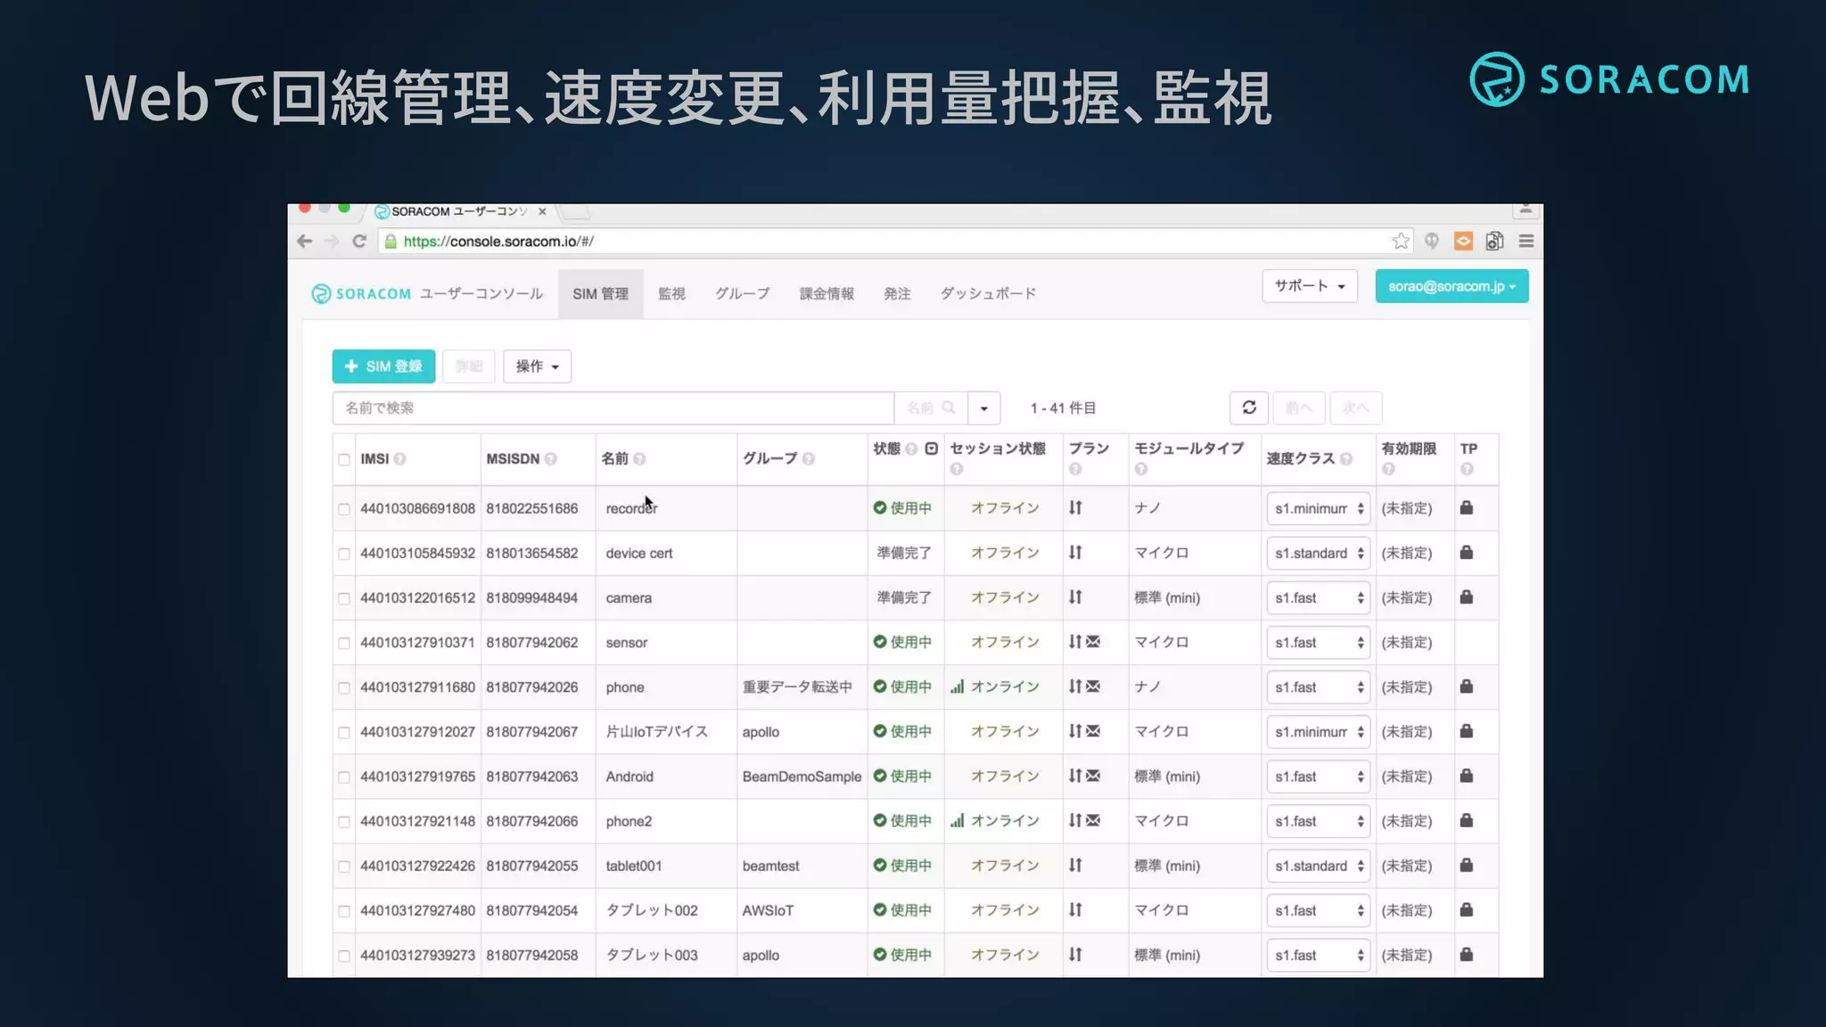Screen dimensions: 1826x1027
Task: Switch to the 監視 tab
Action: [x=671, y=293]
